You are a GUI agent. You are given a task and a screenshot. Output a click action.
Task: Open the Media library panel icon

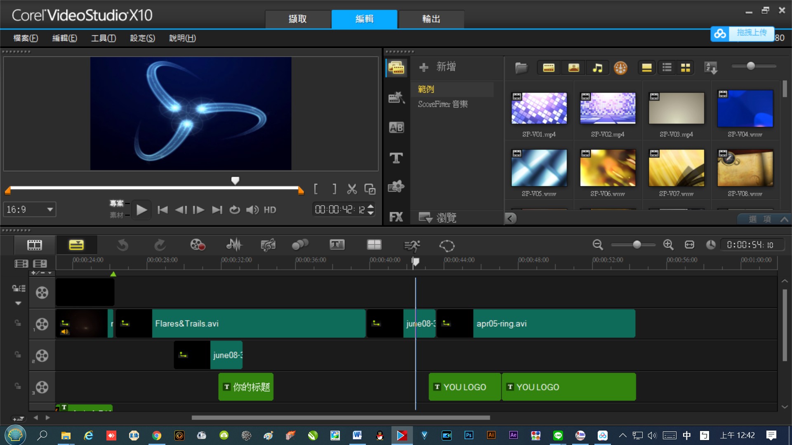pos(396,68)
